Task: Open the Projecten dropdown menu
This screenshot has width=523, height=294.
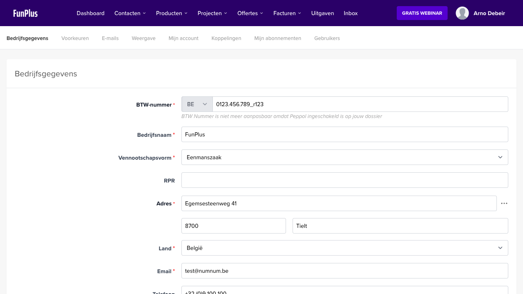Action: pyautogui.click(x=212, y=13)
